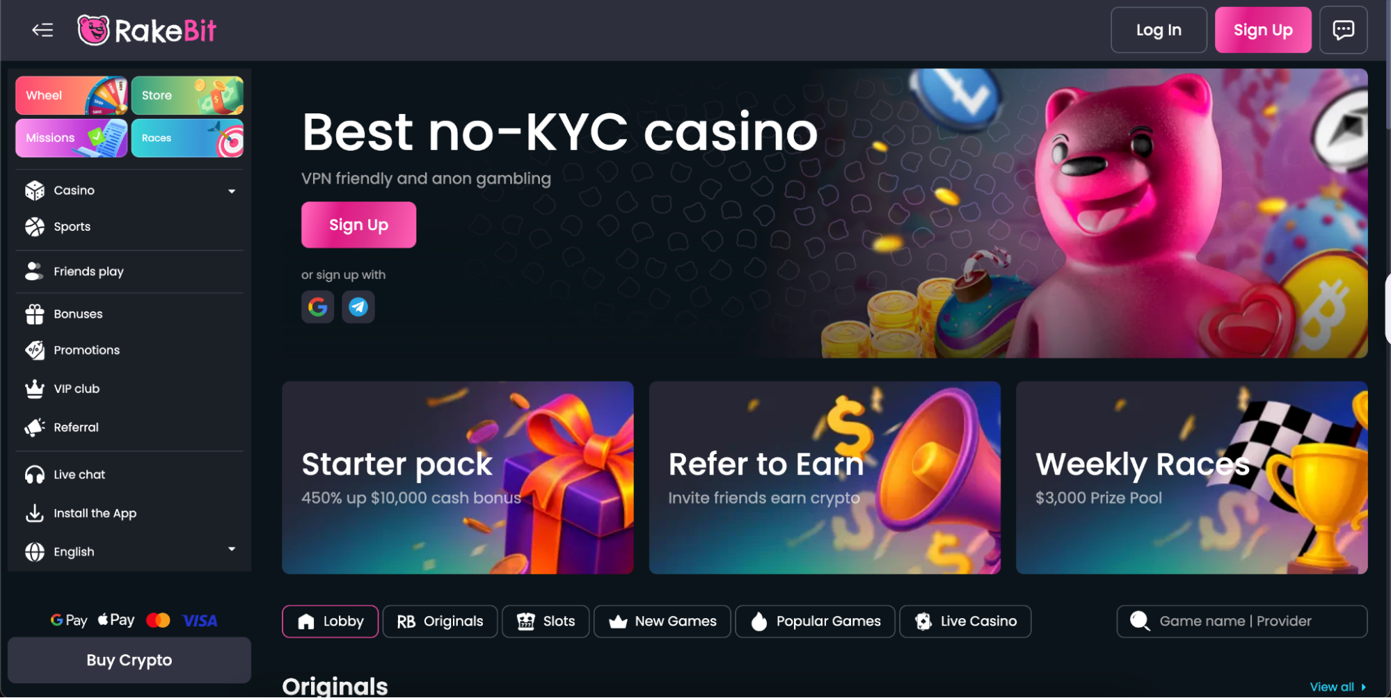This screenshot has width=1391, height=698.
Task: Open the Races tile
Action: point(187,138)
